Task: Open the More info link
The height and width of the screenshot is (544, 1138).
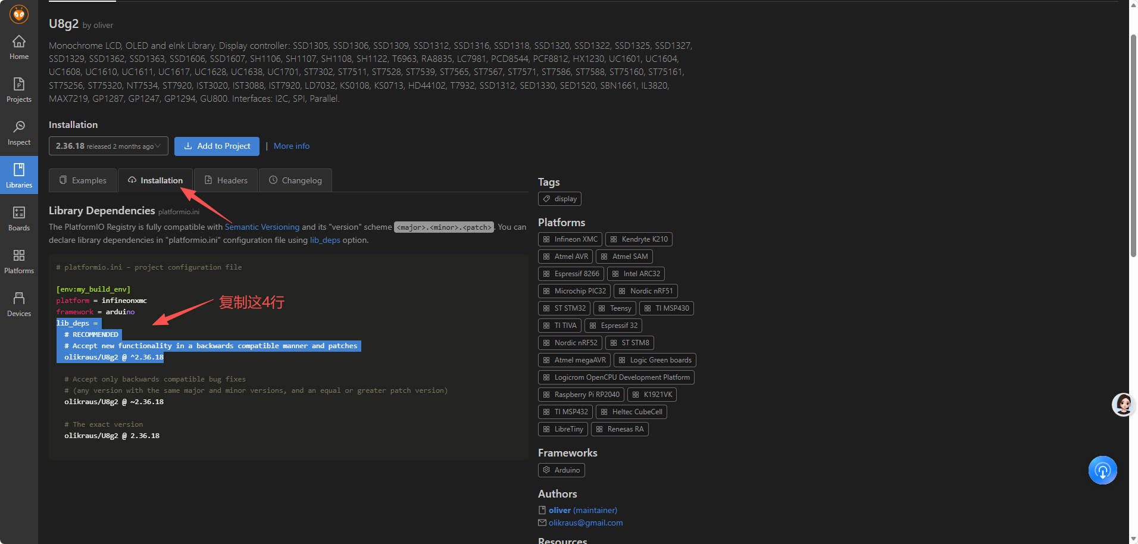Action: [x=292, y=146]
